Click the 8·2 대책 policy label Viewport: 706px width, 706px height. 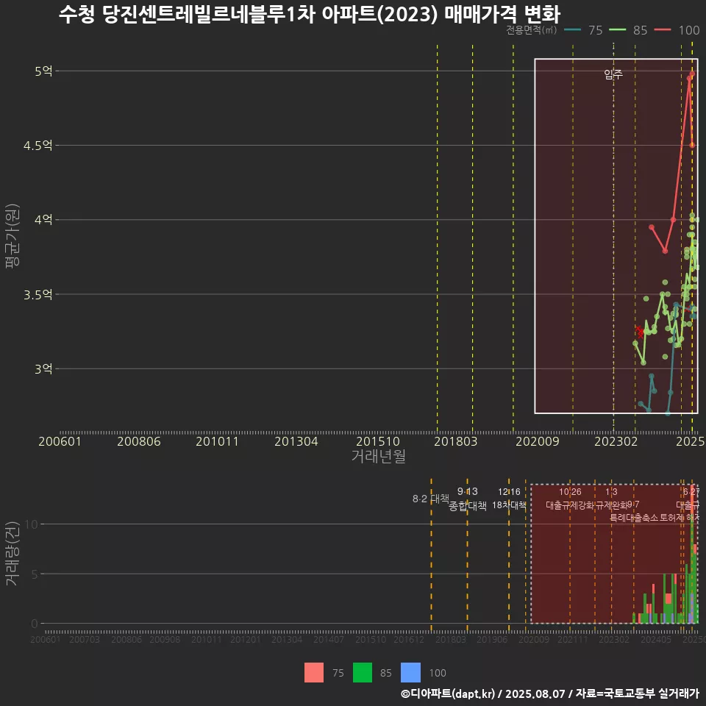(x=431, y=499)
